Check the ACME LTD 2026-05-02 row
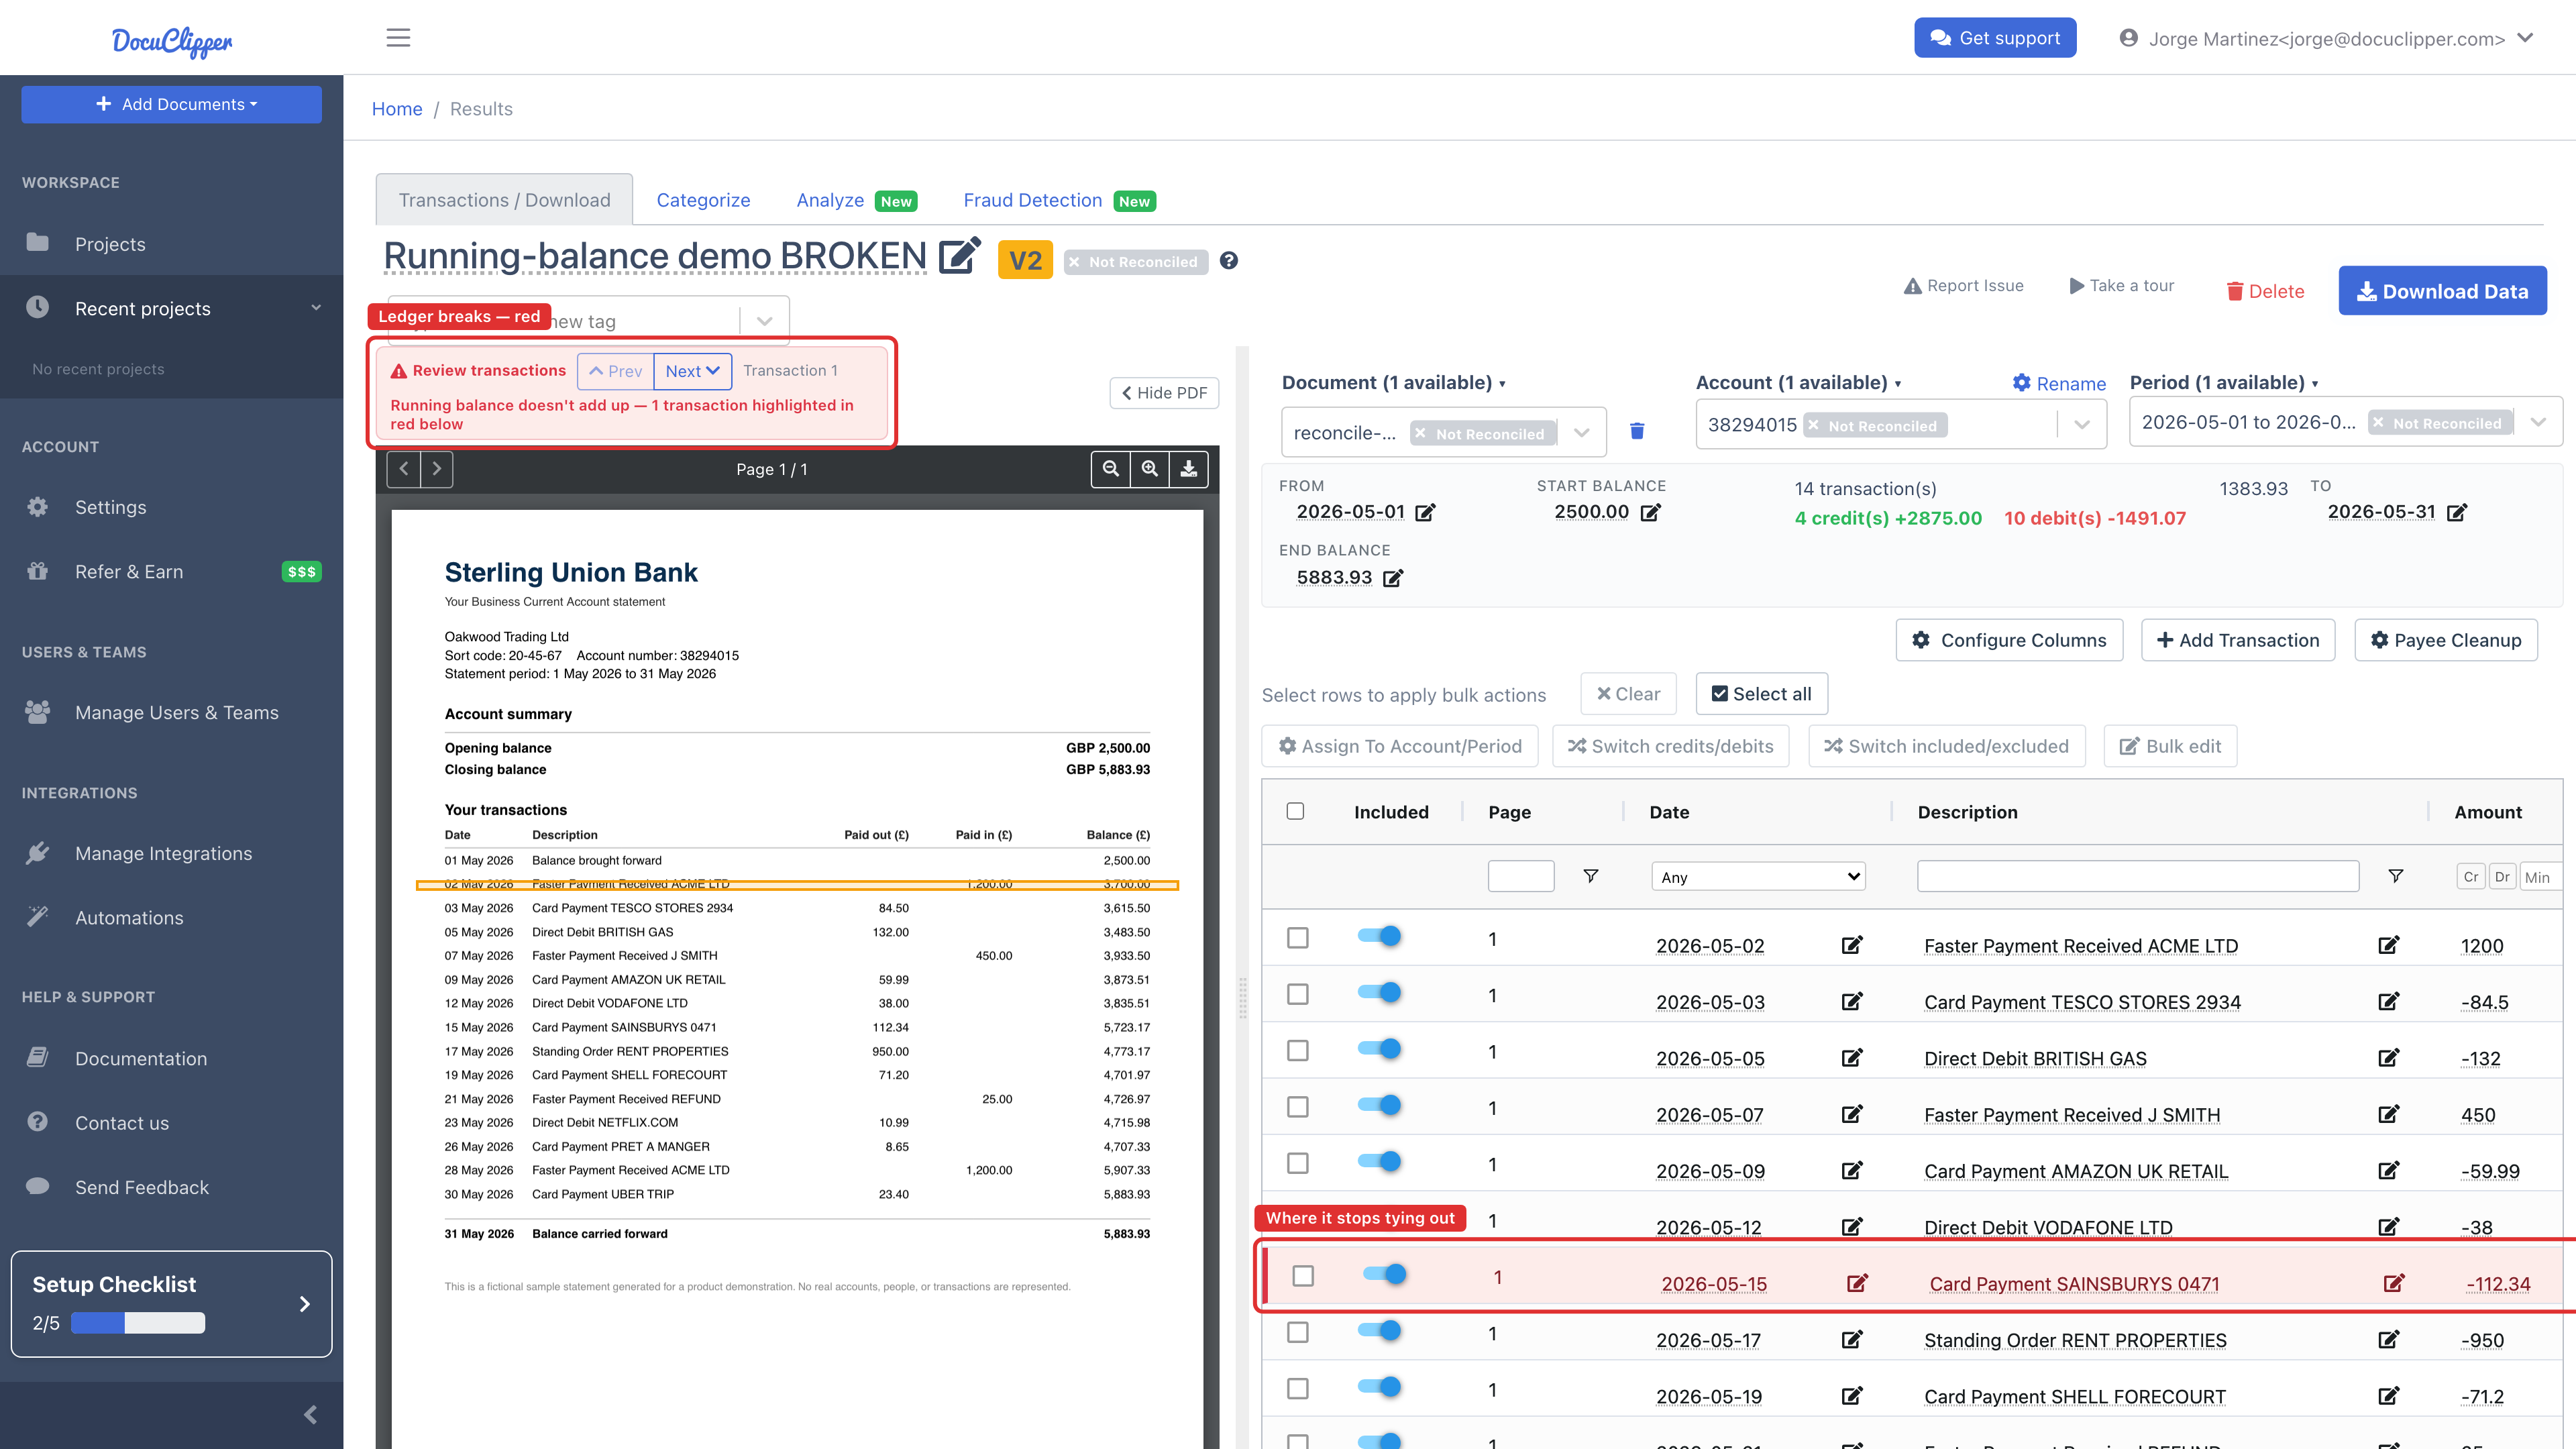Viewport: 2576px width, 1449px height. pos(1297,938)
